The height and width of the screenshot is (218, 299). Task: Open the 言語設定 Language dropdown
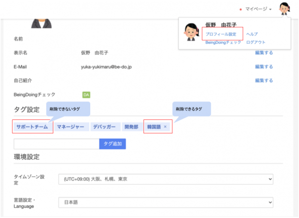(x=166, y=203)
